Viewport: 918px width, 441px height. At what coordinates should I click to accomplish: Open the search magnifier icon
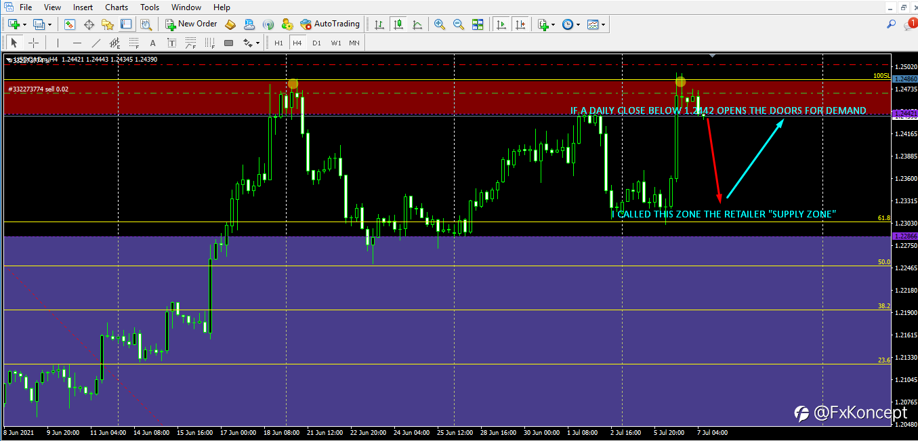tap(892, 24)
